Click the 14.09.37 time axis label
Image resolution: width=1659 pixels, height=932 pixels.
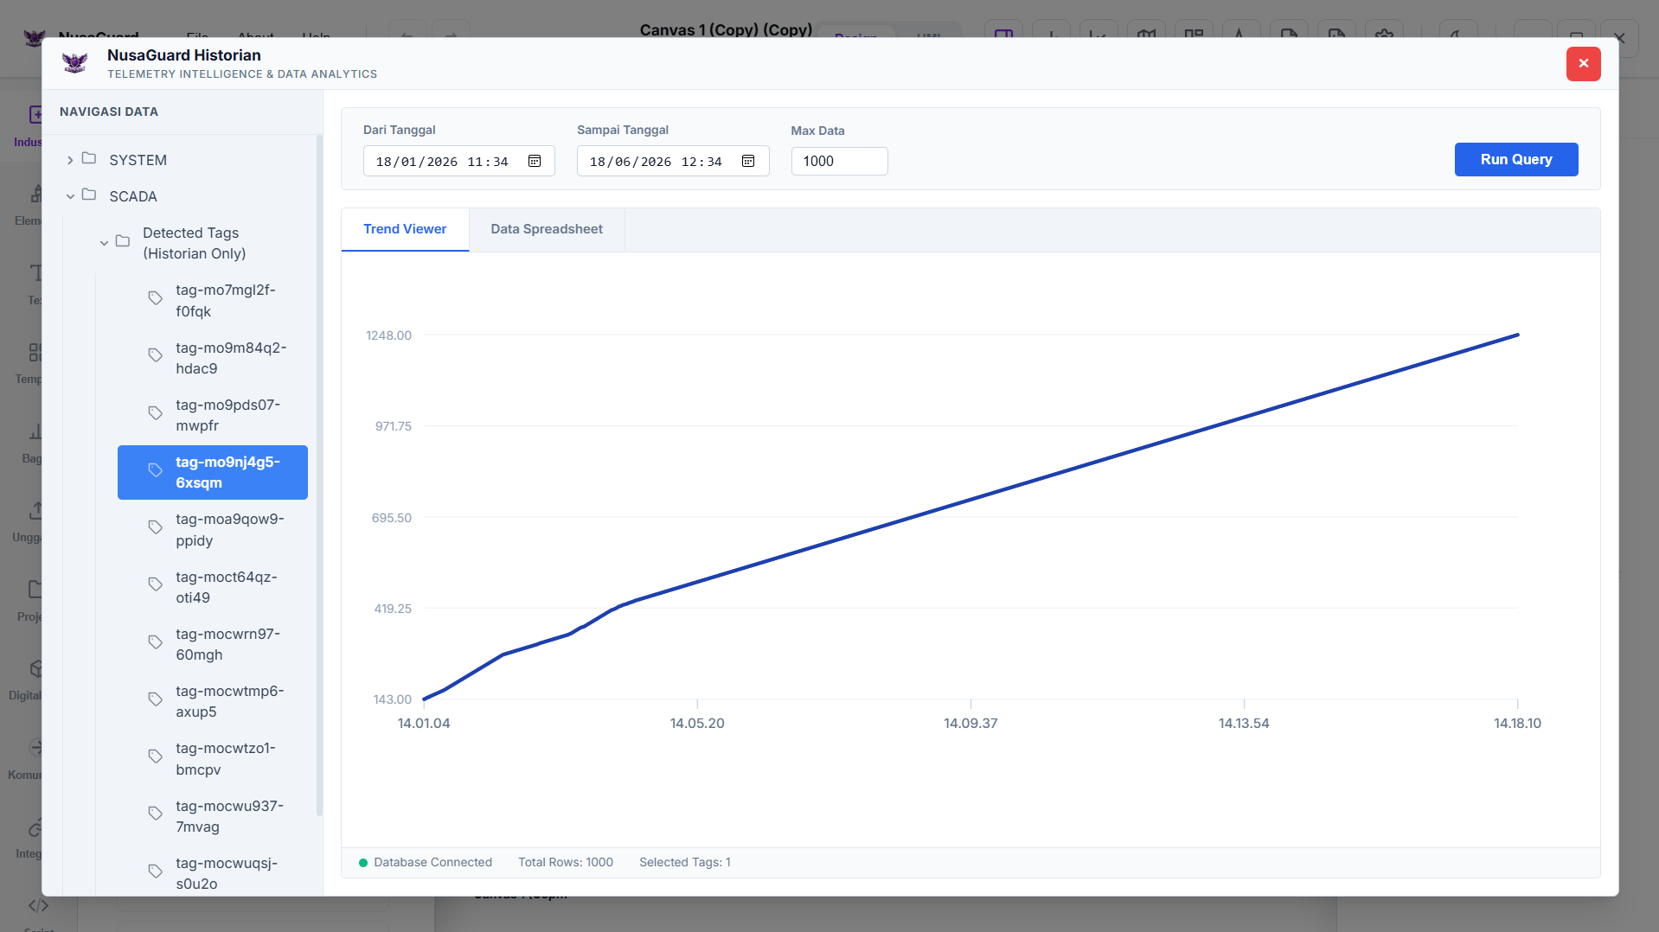click(970, 724)
